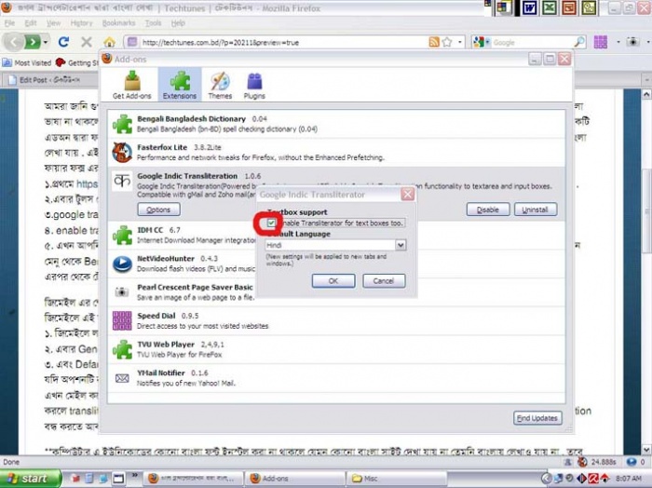Uninstall the Google Indic Transliteration extension
Screen dimensions: 652x488
pyautogui.click(x=536, y=210)
